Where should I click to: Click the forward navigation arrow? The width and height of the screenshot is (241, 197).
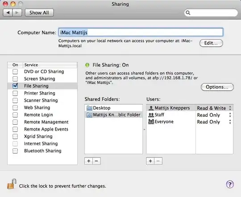point(17,12)
